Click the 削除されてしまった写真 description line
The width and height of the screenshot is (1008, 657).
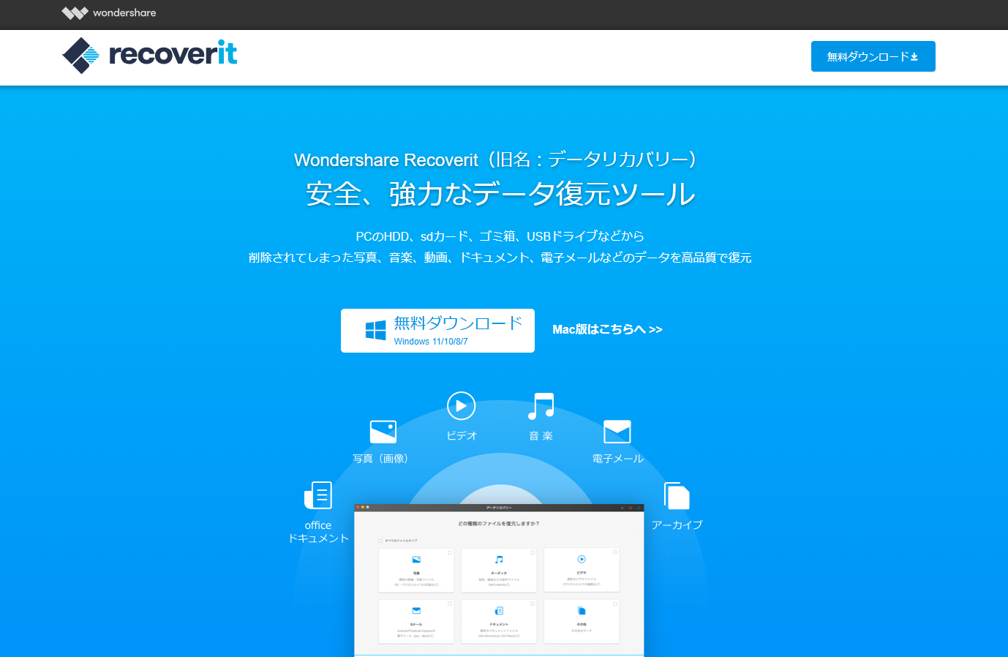click(500, 258)
